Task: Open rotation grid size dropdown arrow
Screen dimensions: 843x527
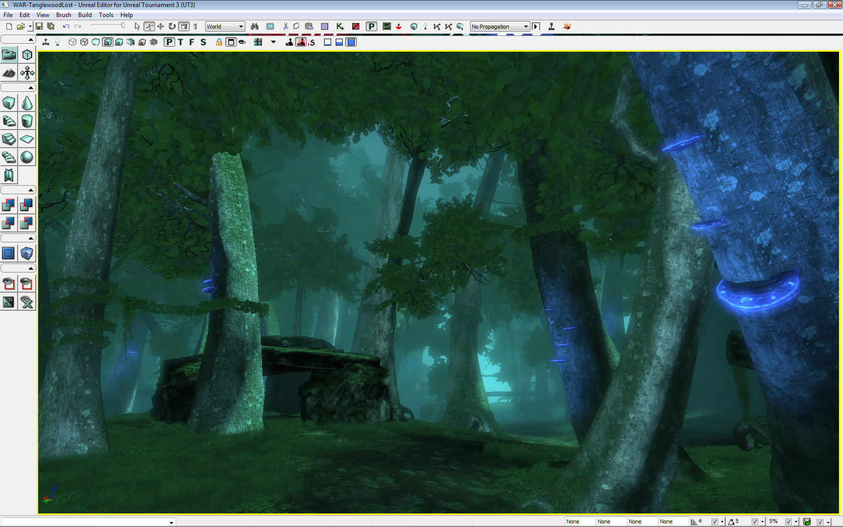Action: [762, 522]
